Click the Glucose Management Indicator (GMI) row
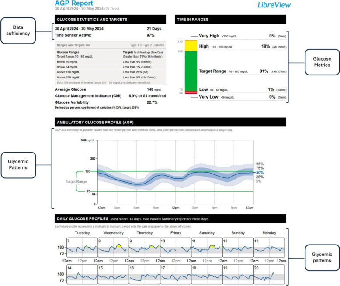The width and height of the screenshot is (340, 286). tap(111, 96)
